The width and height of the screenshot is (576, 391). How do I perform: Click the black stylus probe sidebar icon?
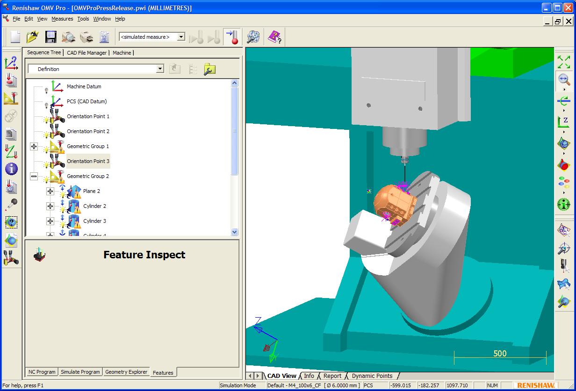[11, 205]
